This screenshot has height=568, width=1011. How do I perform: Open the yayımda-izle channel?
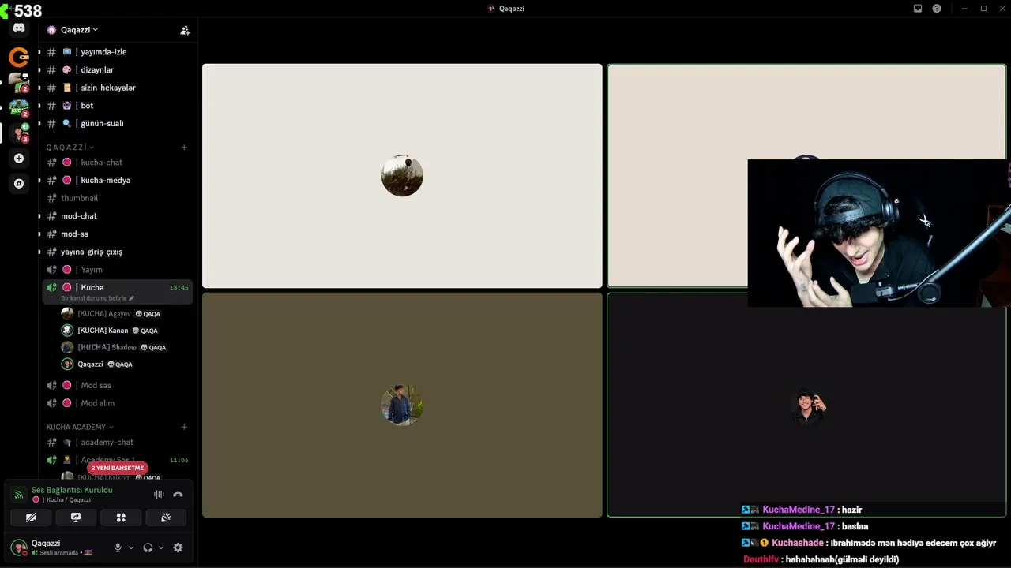117,52
